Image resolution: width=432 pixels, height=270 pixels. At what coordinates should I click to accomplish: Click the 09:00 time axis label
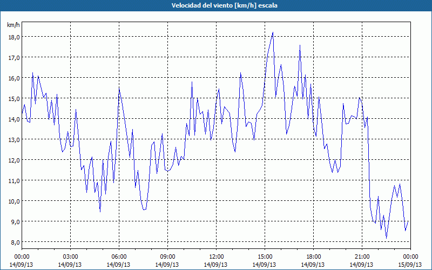point(167,257)
